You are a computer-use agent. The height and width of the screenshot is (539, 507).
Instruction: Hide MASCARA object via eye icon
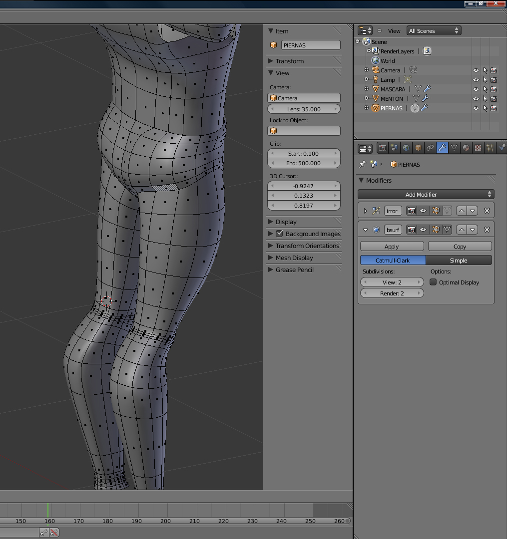pyautogui.click(x=476, y=89)
